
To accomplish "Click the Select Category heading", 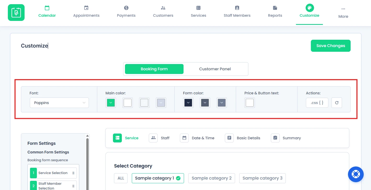I will (x=133, y=166).
